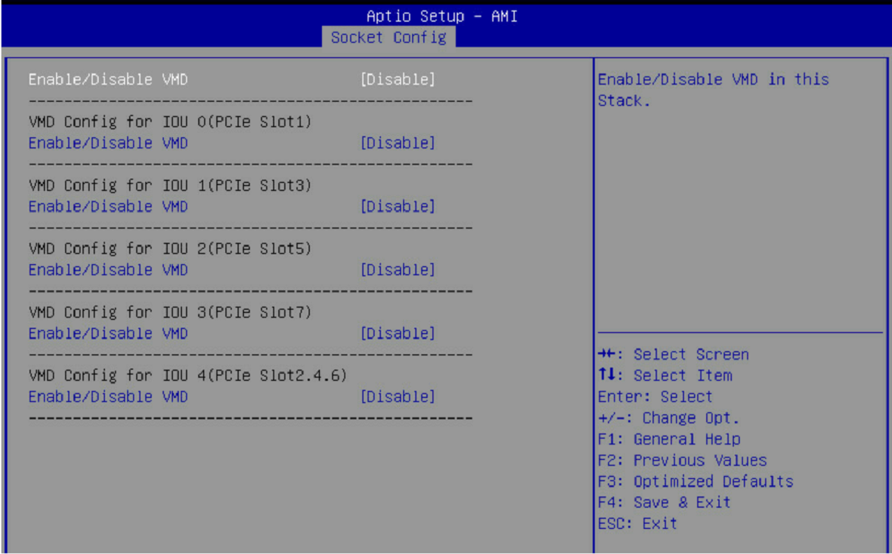Change the [Disable] value for IOU 0 Slot1
The width and height of the screenshot is (892, 554).
tap(397, 143)
